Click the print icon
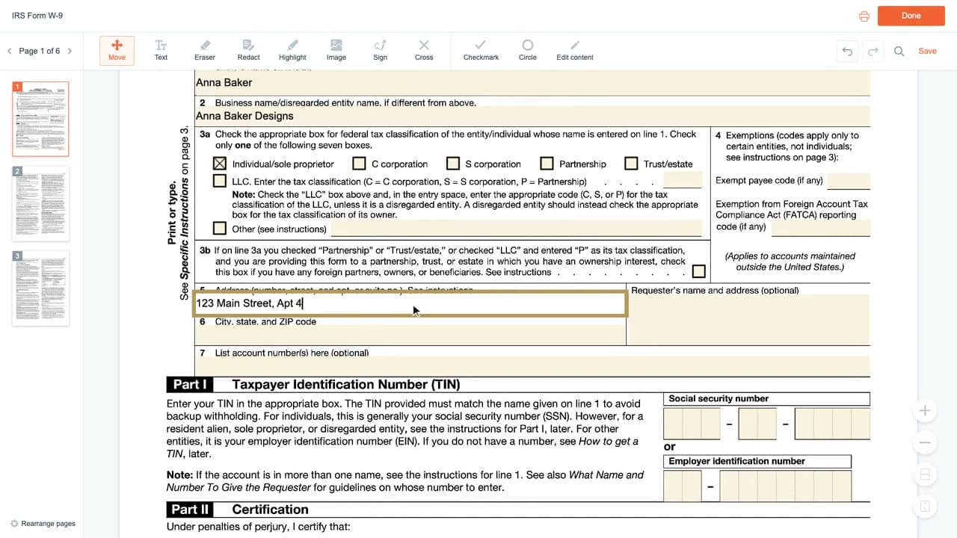This screenshot has height=538, width=957. tap(864, 16)
